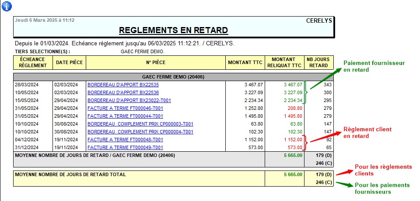Click the MONTANT TTC column header
420x201 pixels.
(x=245, y=63)
